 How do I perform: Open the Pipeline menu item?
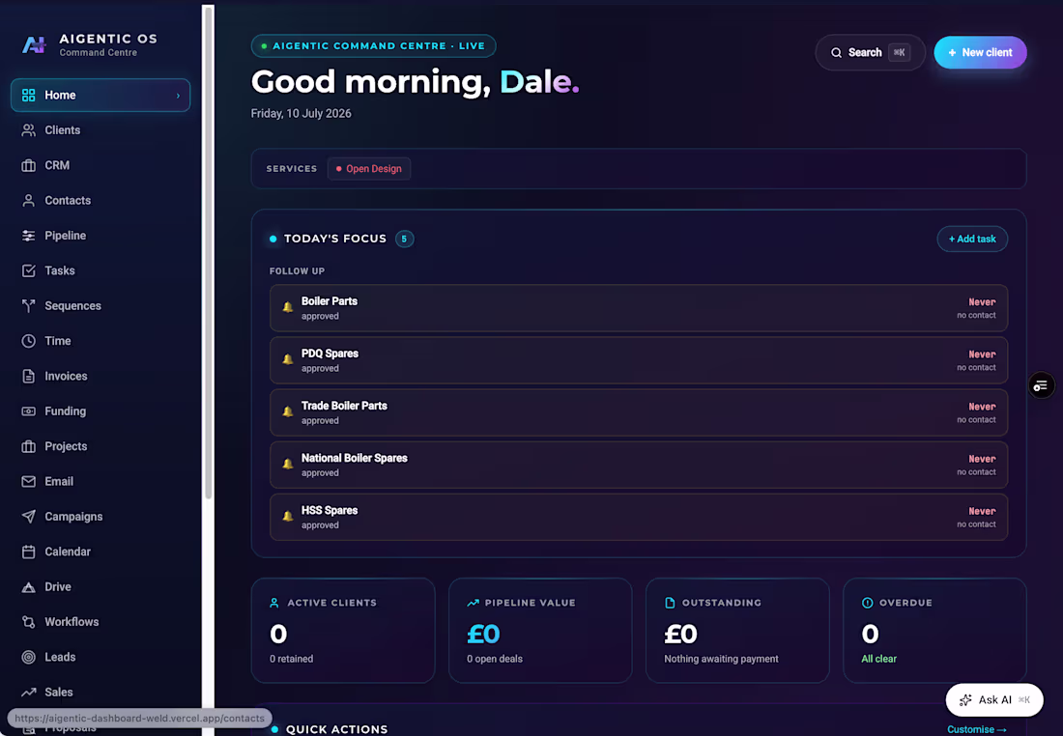click(x=101, y=236)
